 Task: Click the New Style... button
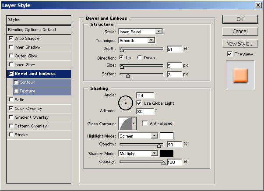click(240, 44)
